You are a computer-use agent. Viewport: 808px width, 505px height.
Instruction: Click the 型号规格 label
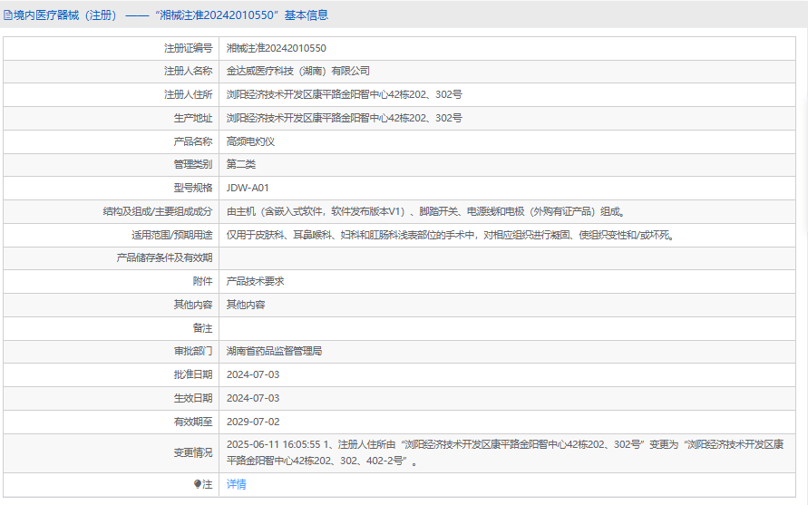193,188
